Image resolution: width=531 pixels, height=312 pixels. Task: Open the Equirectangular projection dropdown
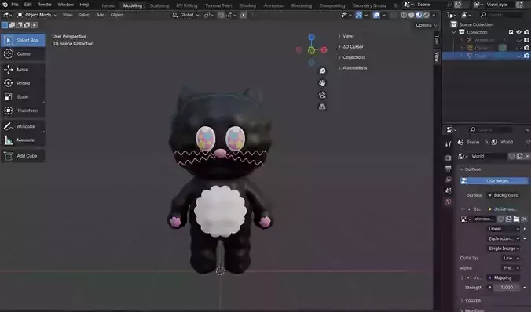point(504,238)
